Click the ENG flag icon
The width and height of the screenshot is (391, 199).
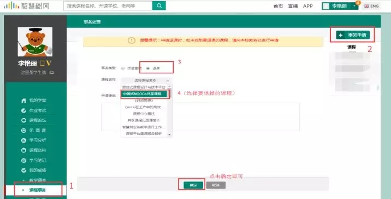click(366, 6)
